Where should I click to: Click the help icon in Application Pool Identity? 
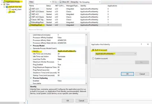point(141,44)
